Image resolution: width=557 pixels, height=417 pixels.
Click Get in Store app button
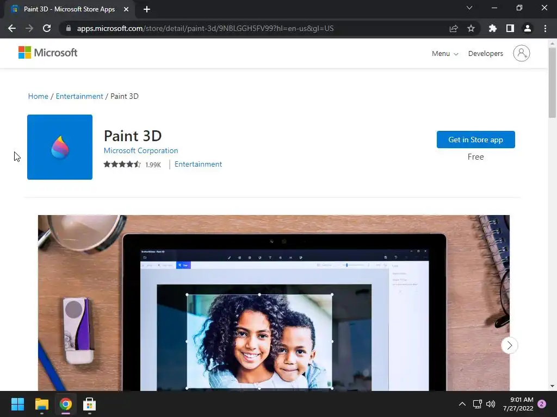coord(475,140)
